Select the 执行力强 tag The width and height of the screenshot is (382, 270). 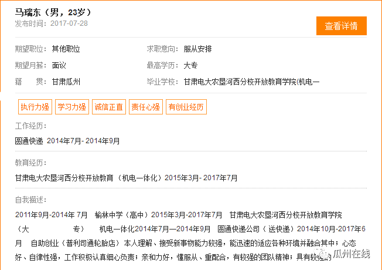[x=35, y=107]
